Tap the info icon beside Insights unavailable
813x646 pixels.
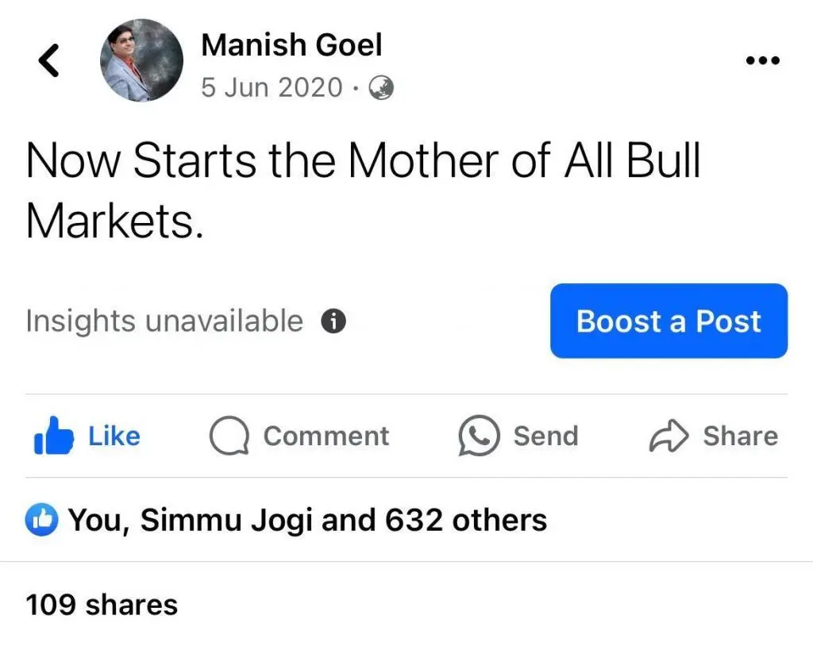click(333, 321)
